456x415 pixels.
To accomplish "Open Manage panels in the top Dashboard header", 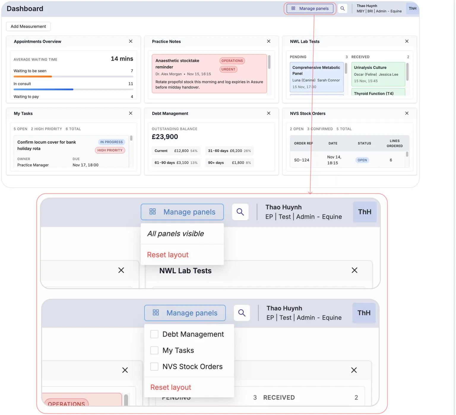I will [310, 8].
